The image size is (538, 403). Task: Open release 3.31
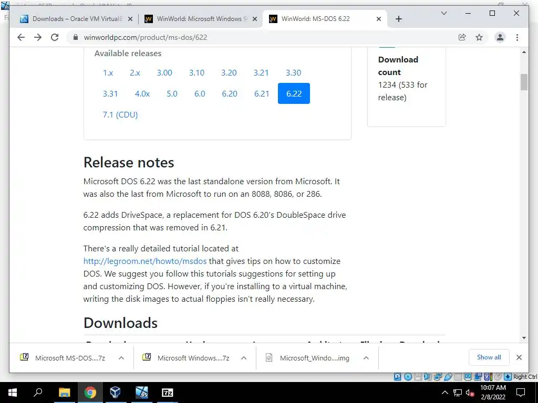110,93
